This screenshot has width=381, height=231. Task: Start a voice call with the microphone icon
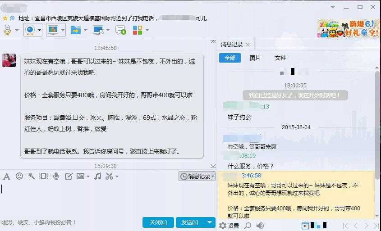(x=7, y=30)
